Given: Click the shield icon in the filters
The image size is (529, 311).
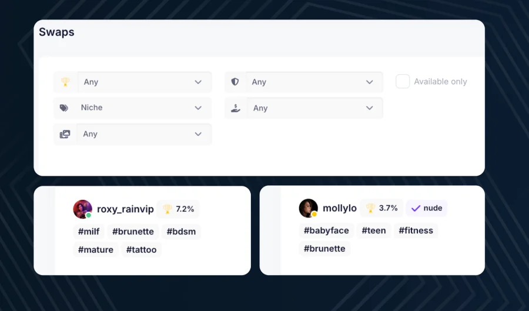Looking at the screenshot, I should [x=235, y=82].
